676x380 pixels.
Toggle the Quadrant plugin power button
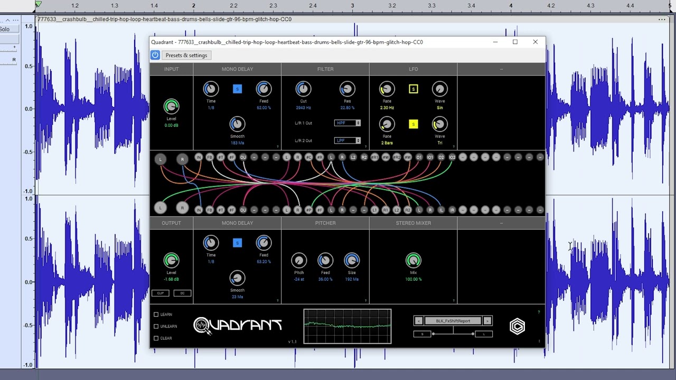155,55
